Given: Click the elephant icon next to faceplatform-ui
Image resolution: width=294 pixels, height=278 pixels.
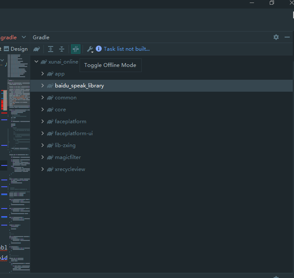Looking at the screenshot, I should tap(50, 133).
